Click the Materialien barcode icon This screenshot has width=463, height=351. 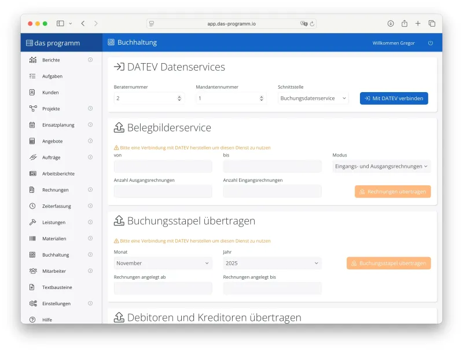32,239
